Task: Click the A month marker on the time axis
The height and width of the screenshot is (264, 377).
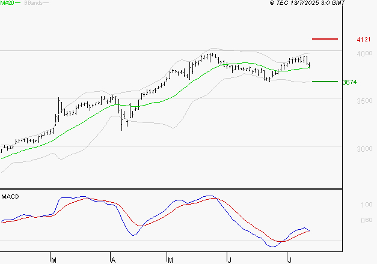Action: [113, 260]
